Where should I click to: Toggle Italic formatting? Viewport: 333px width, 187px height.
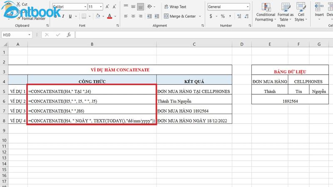pyautogui.click(x=63, y=16)
